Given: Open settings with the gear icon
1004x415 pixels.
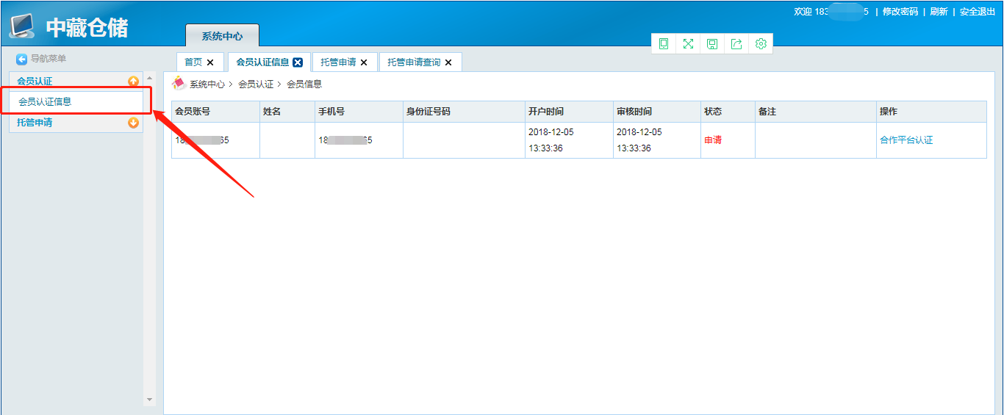Looking at the screenshot, I should pyautogui.click(x=761, y=44).
